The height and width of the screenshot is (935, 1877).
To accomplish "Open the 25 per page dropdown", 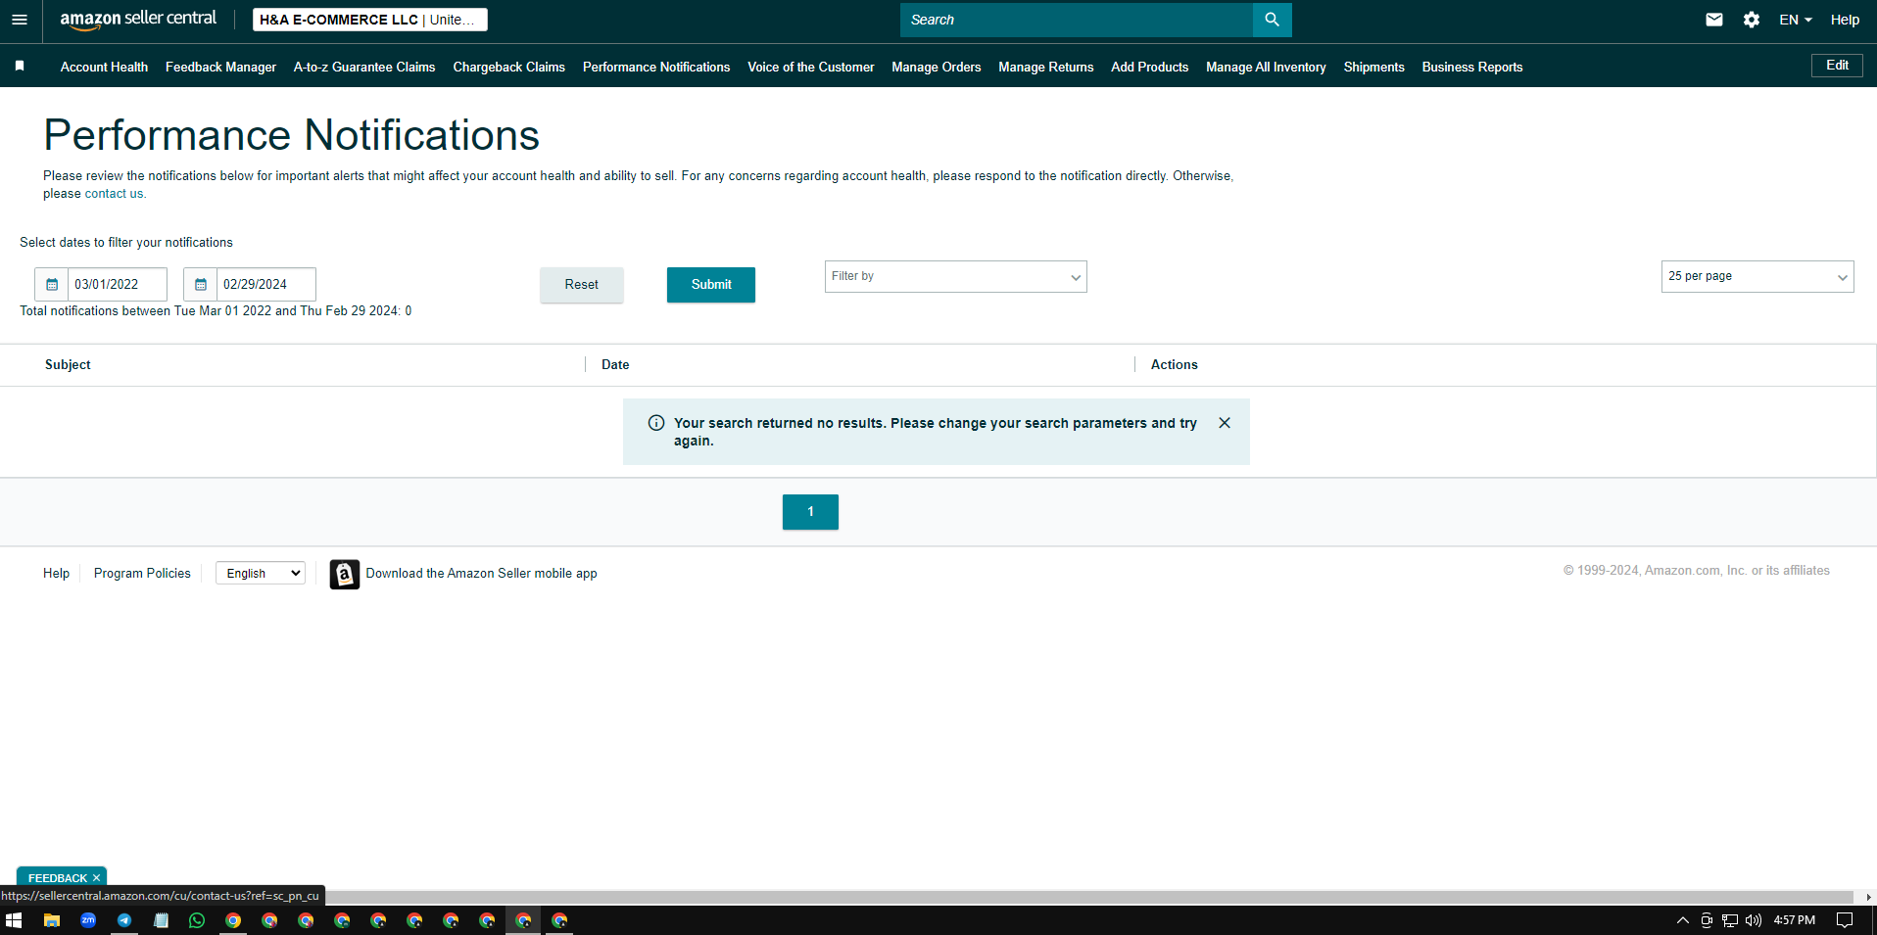I will (x=1757, y=276).
